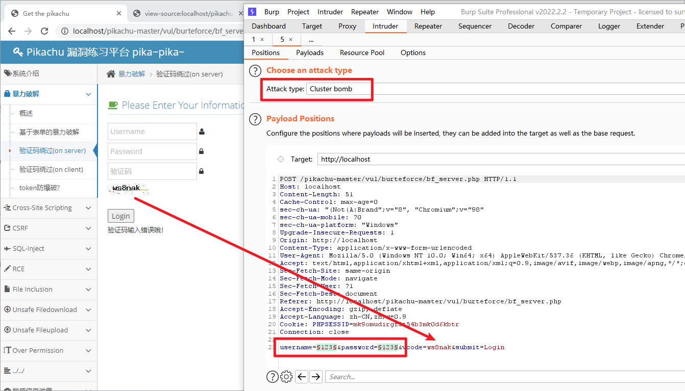Click the Burp Suite lightning logo icon
This screenshot has width=685, height=391.
pyautogui.click(x=253, y=12)
